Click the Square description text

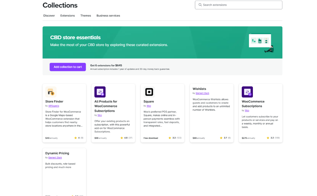pyautogui.click(x=161, y=119)
